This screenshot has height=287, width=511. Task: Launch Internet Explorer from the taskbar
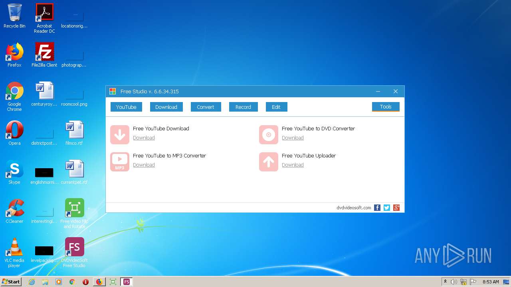[x=32, y=282]
